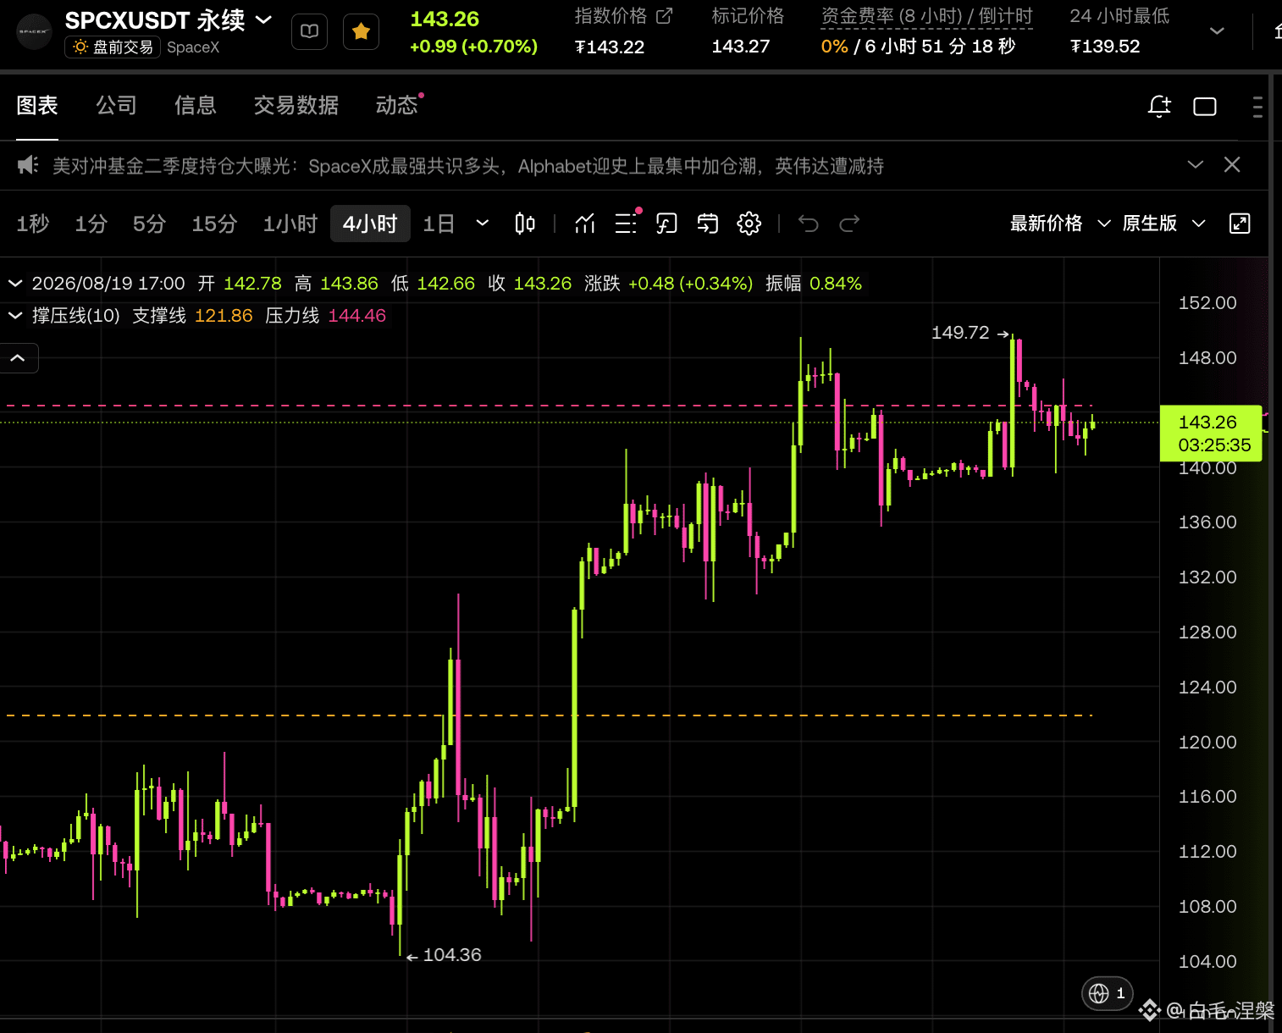
Task: Click the 149.72 high price marker
Action: coord(970,333)
